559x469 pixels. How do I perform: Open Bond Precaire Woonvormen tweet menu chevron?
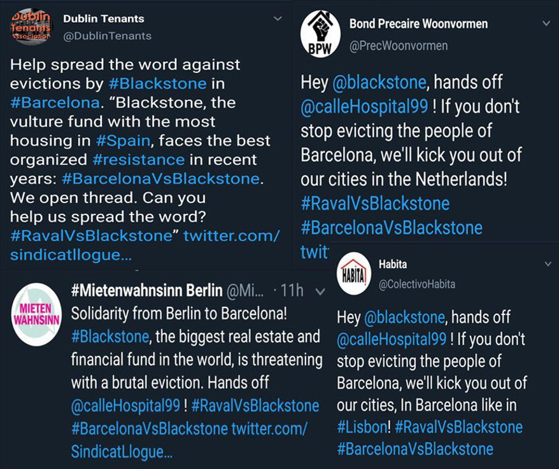546,24
